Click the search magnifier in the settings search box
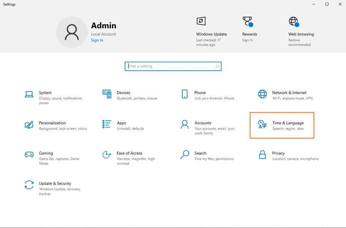346x228 pixels. point(216,66)
